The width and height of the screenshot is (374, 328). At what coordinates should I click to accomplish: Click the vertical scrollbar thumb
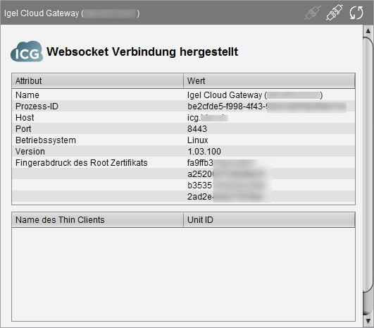[x=368, y=164]
